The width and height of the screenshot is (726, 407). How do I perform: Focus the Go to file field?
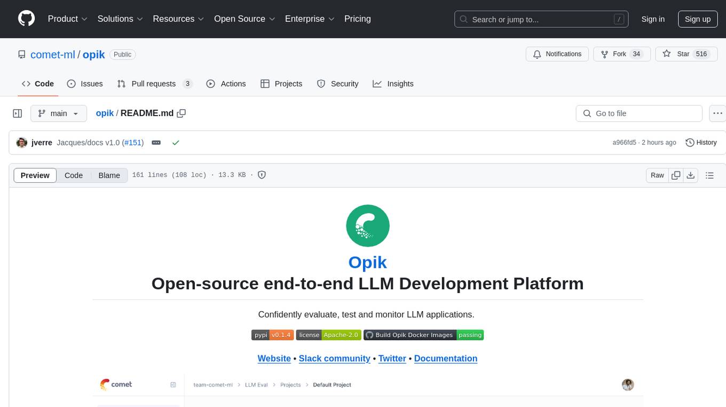639,113
